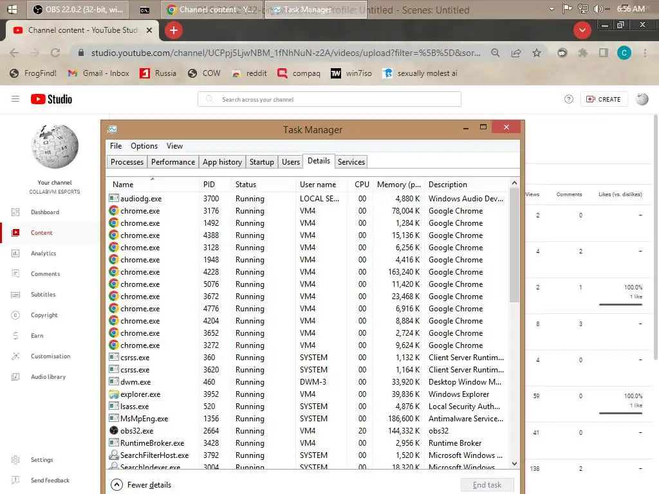Open the Action Center flag icon
This screenshot has width=659, height=494.
pos(567,9)
